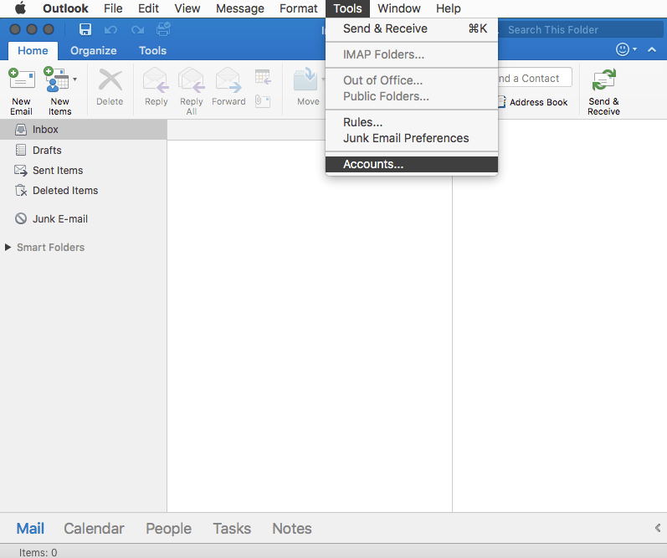Image resolution: width=667 pixels, height=558 pixels.
Task: Click the Meeting reply calendar icon
Action: (x=263, y=77)
